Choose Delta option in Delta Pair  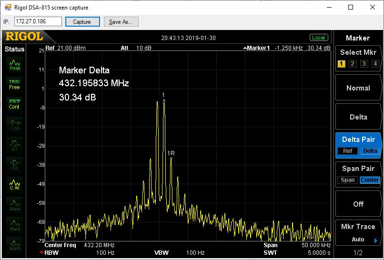370,151
